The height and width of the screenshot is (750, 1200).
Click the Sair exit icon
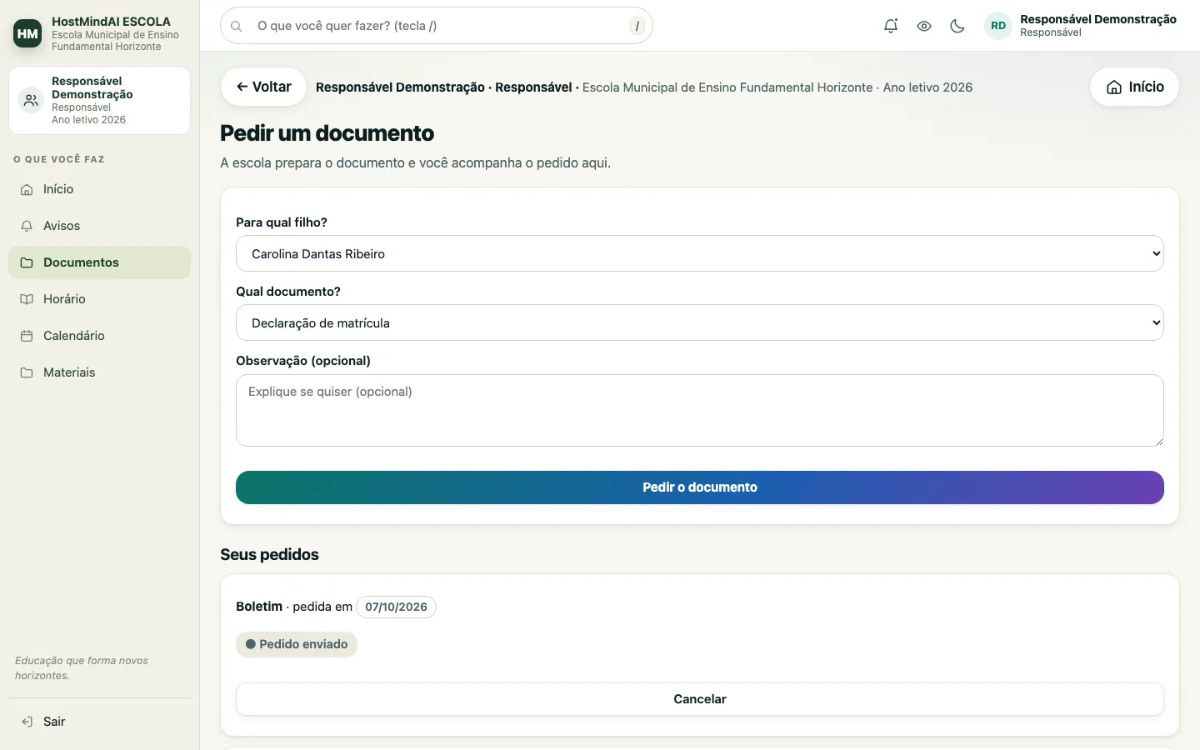point(27,722)
